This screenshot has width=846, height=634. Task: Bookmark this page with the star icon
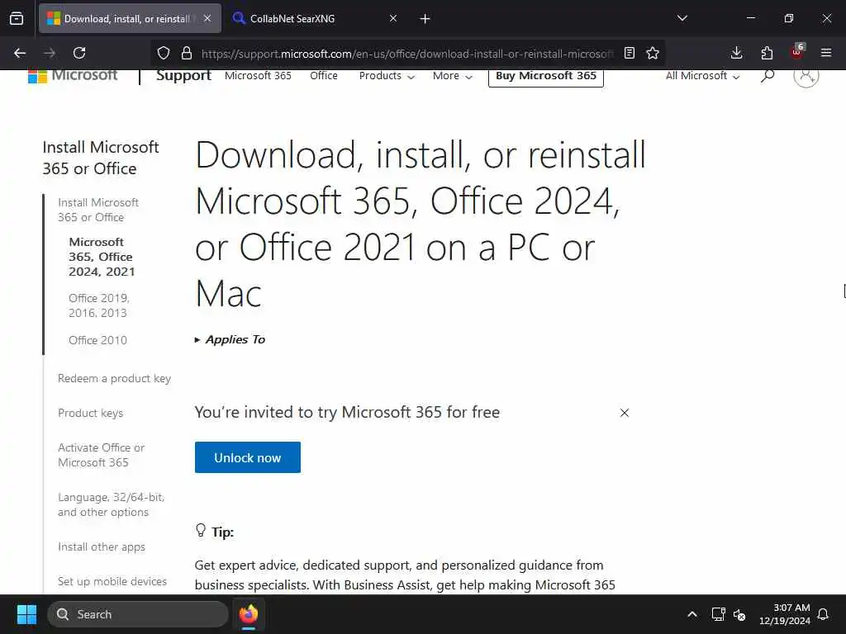coord(653,53)
